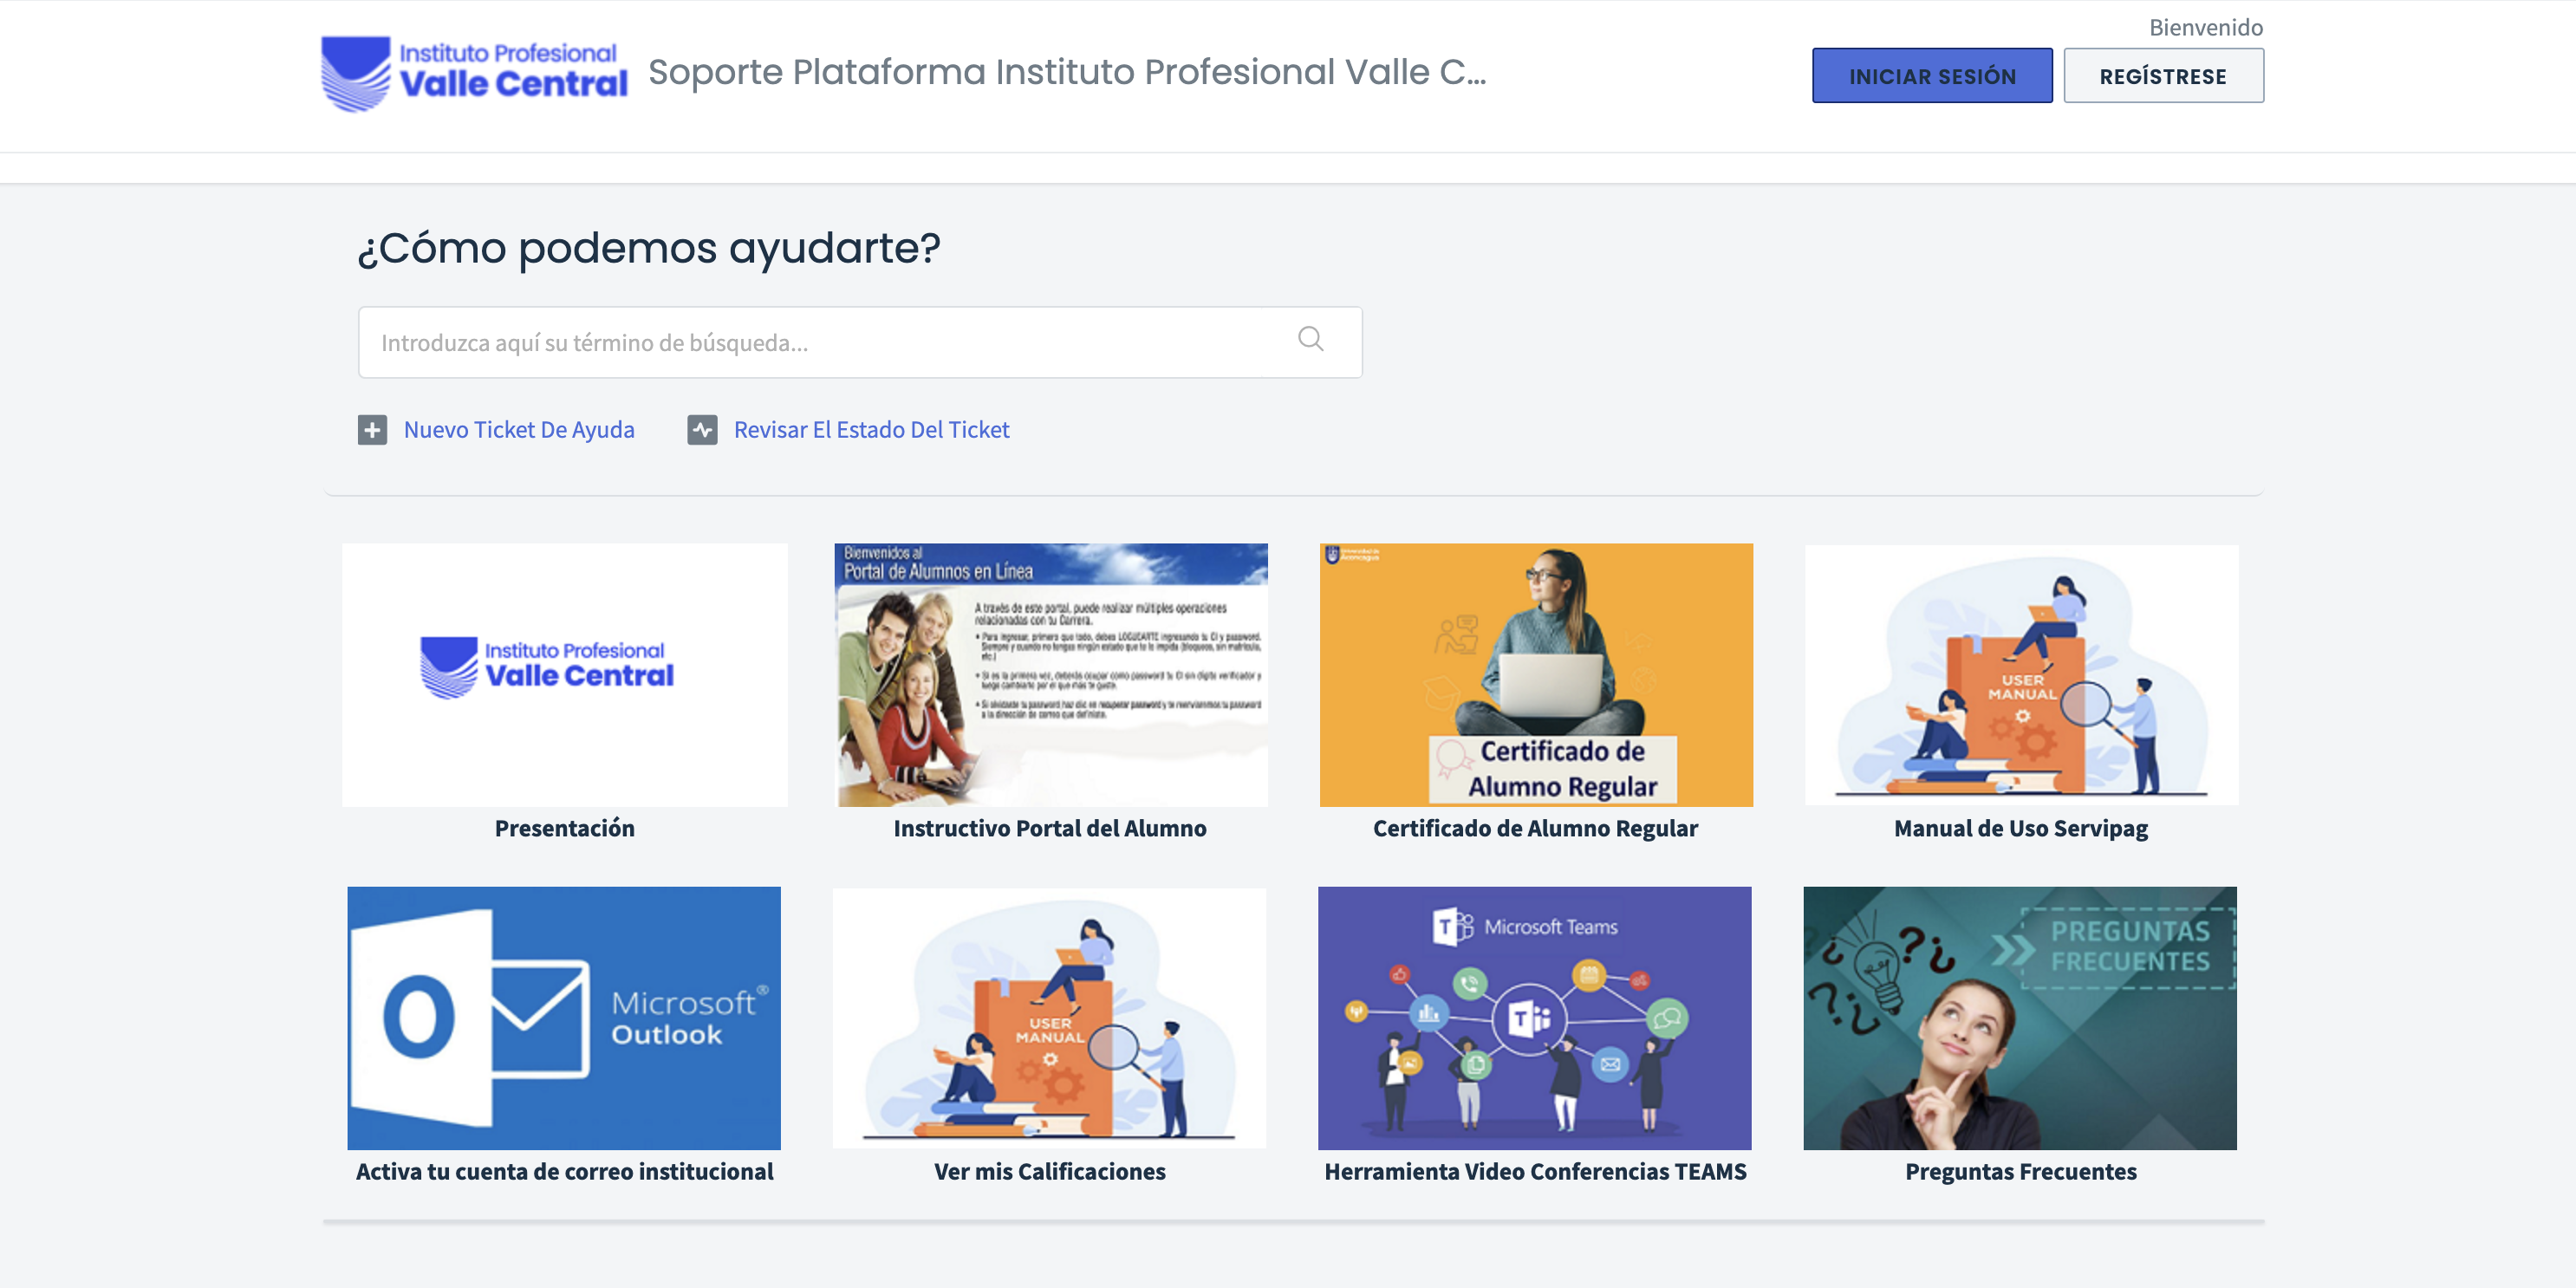Click the ¿Cómo podemos ayudarte? heading
Viewport: 2576px width, 1288px height.
click(649, 248)
